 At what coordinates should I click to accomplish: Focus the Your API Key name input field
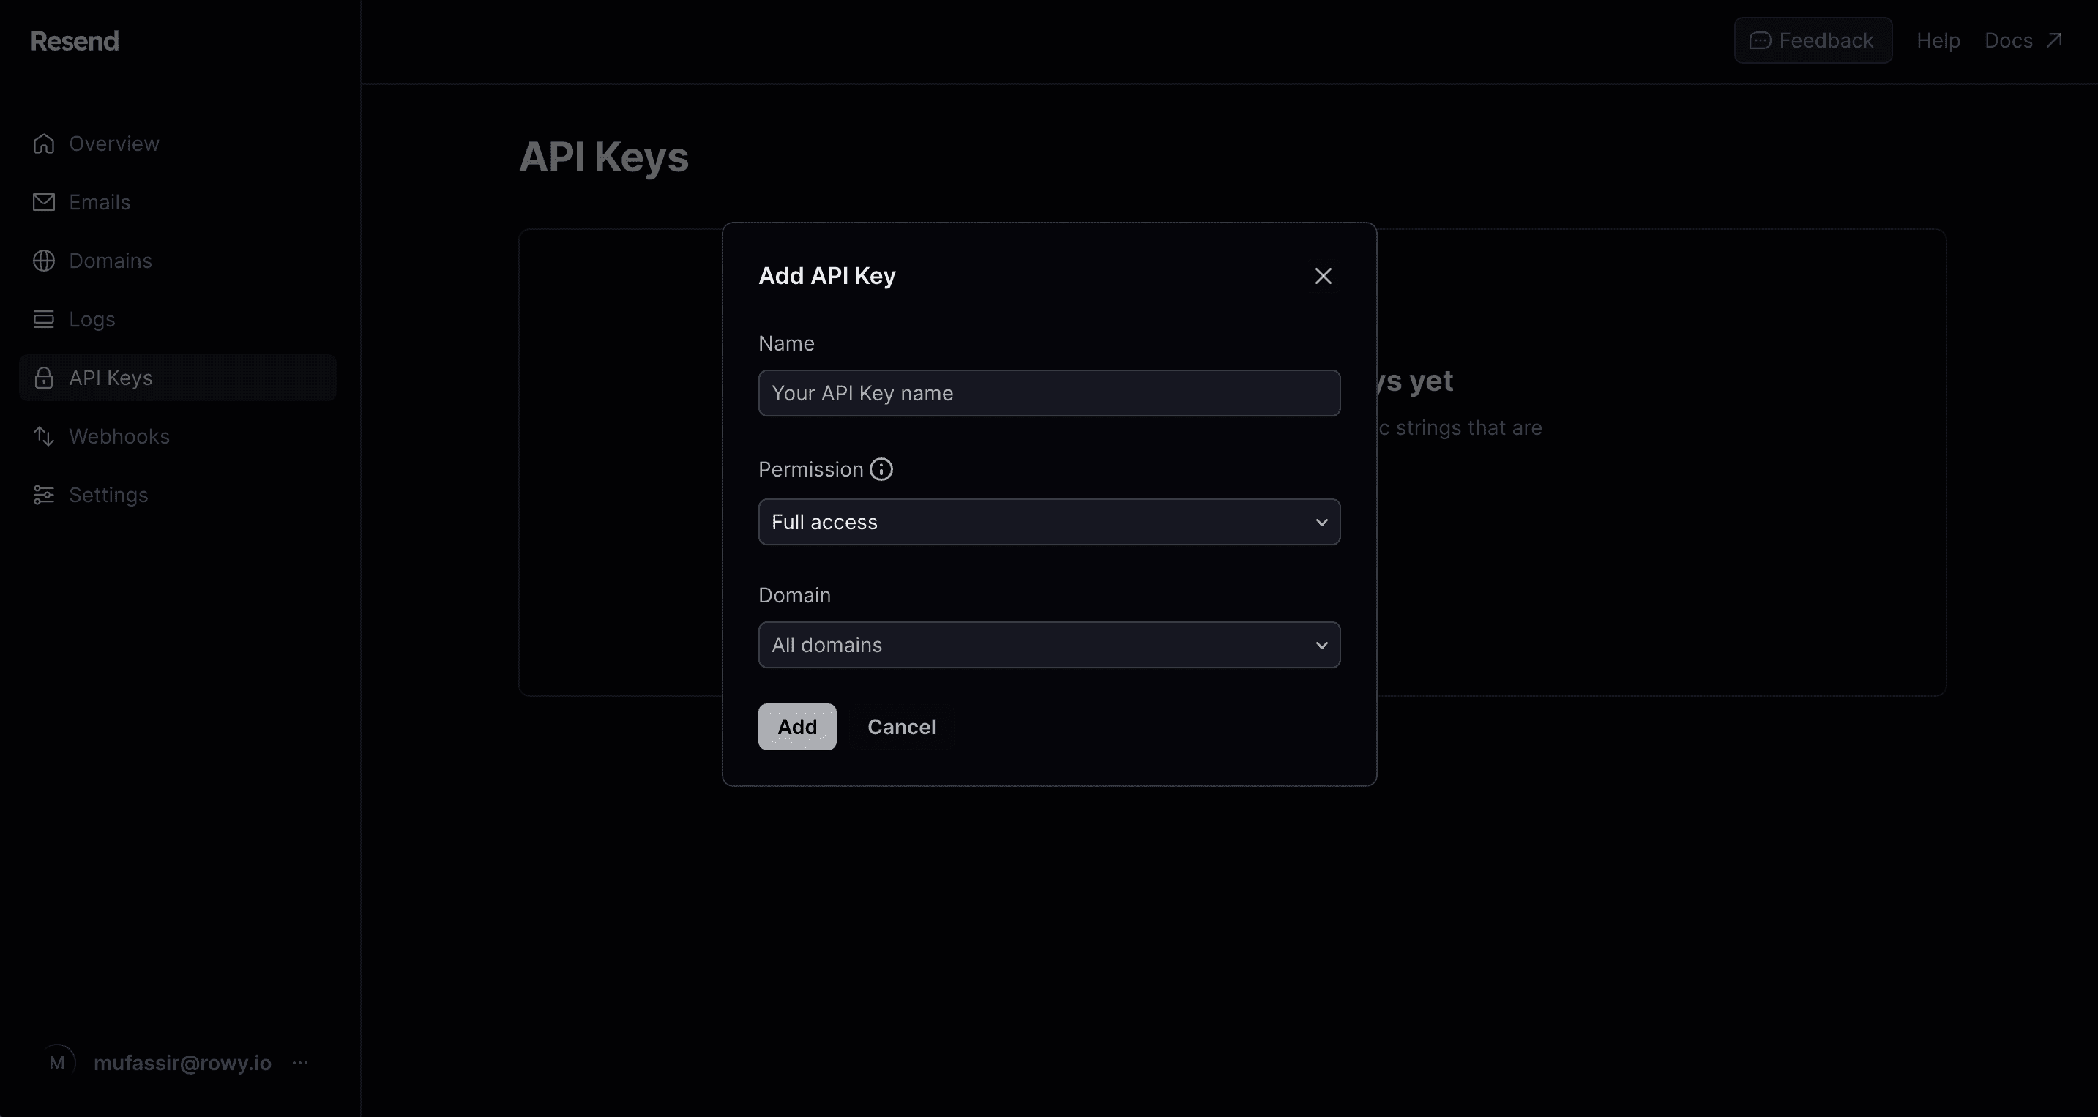[1049, 392]
